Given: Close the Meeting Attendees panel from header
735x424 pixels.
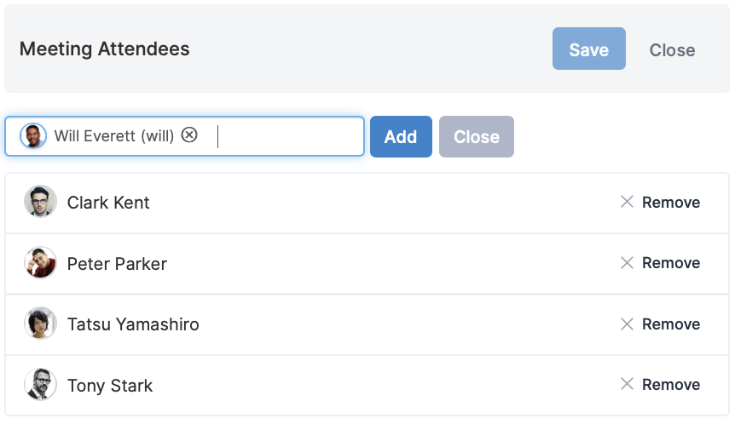Looking at the screenshot, I should [672, 50].
